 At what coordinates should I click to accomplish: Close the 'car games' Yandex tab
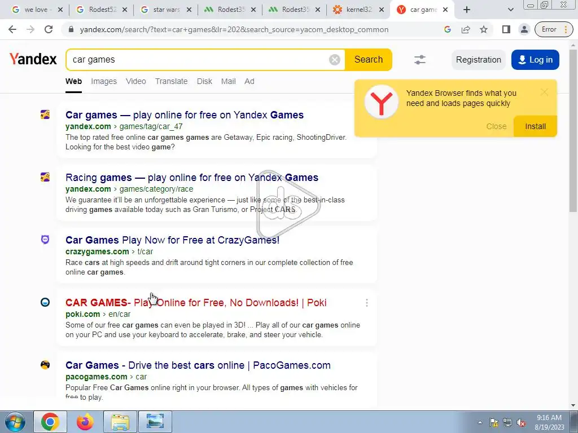(x=445, y=10)
